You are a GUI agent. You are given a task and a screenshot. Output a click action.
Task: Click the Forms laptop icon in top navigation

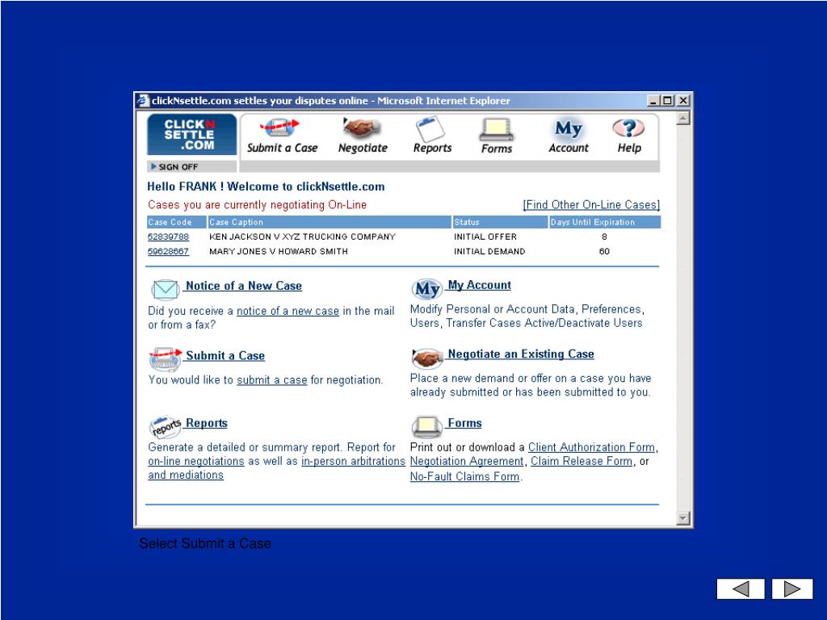click(497, 129)
